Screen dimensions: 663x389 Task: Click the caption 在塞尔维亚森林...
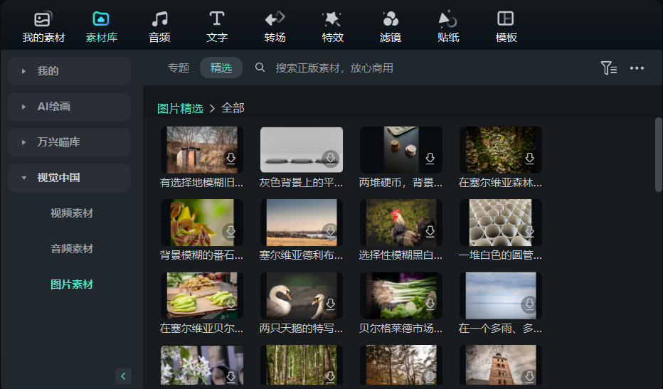pyautogui.click(x=500, y=183)
